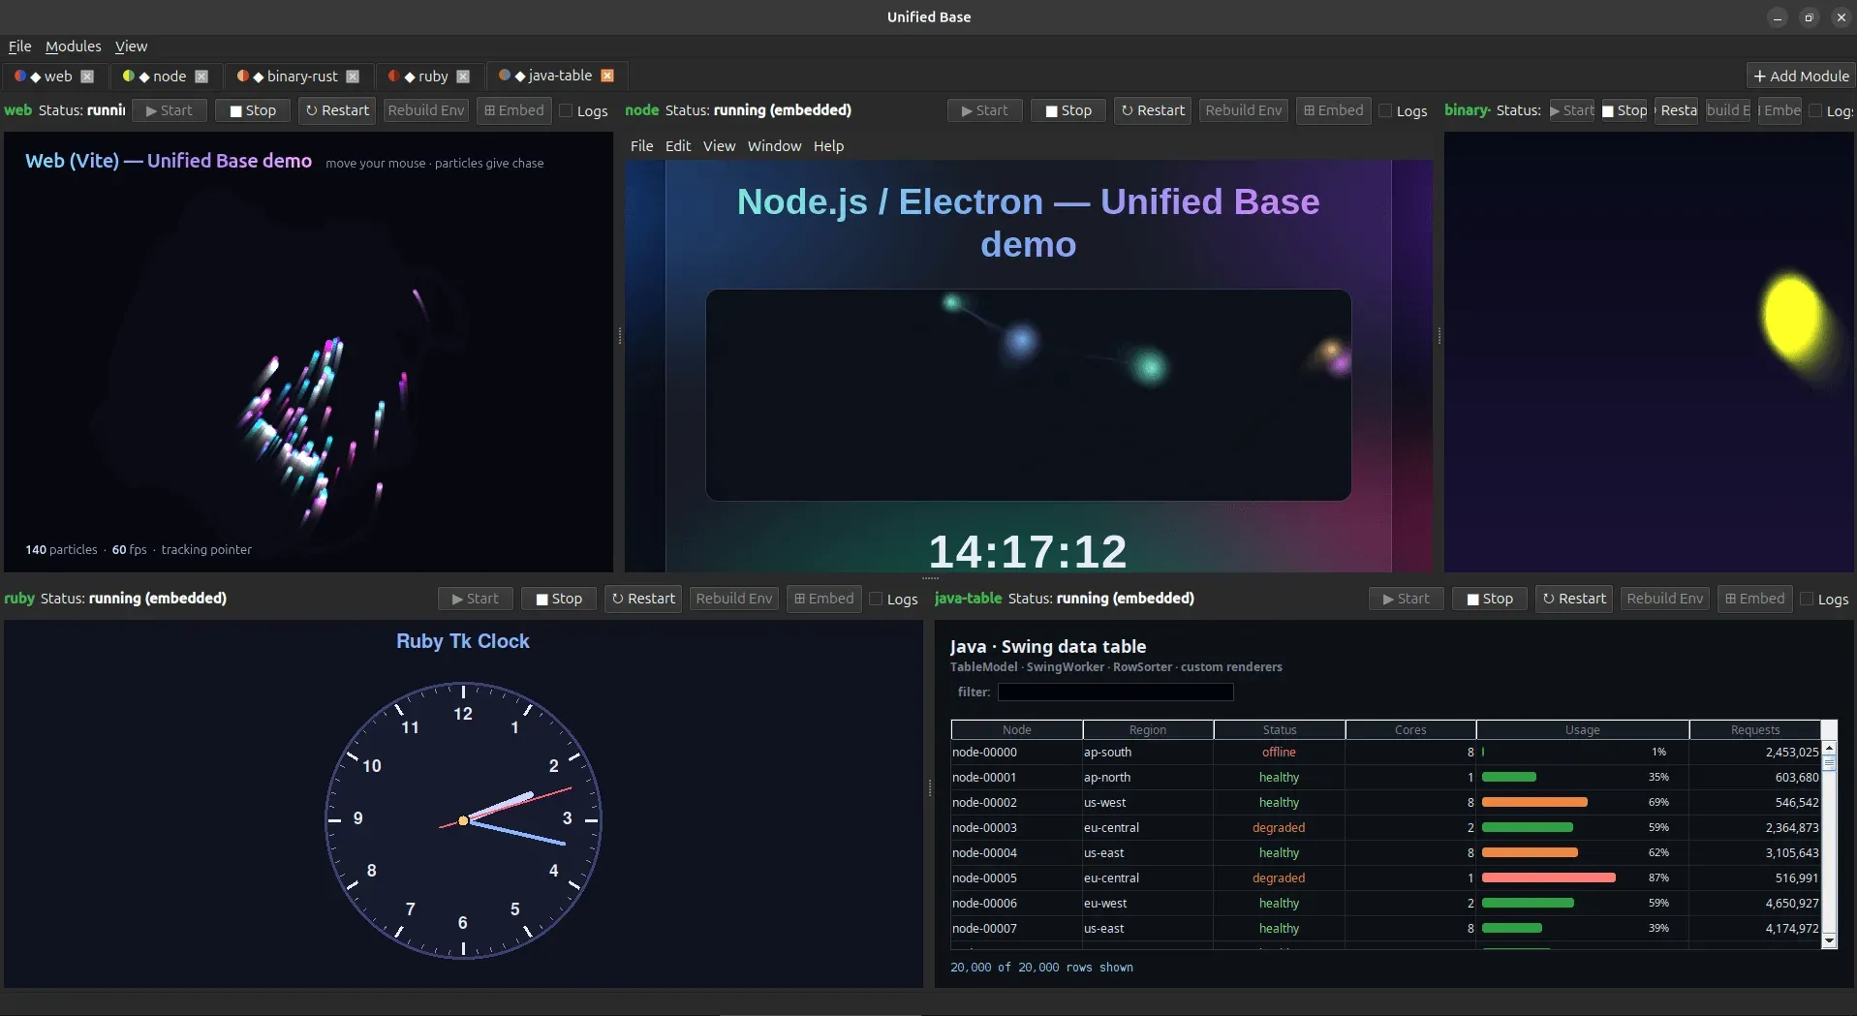
Task: Stop the binary module
Action: pyautogui.click(x=1625, y=110)
